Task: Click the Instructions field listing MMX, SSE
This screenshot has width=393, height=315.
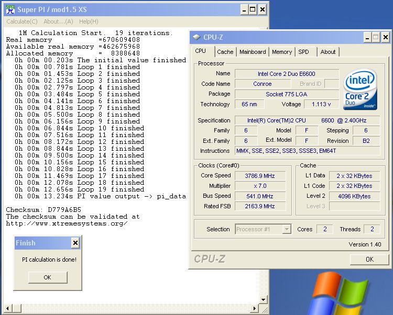Action: 307,151
